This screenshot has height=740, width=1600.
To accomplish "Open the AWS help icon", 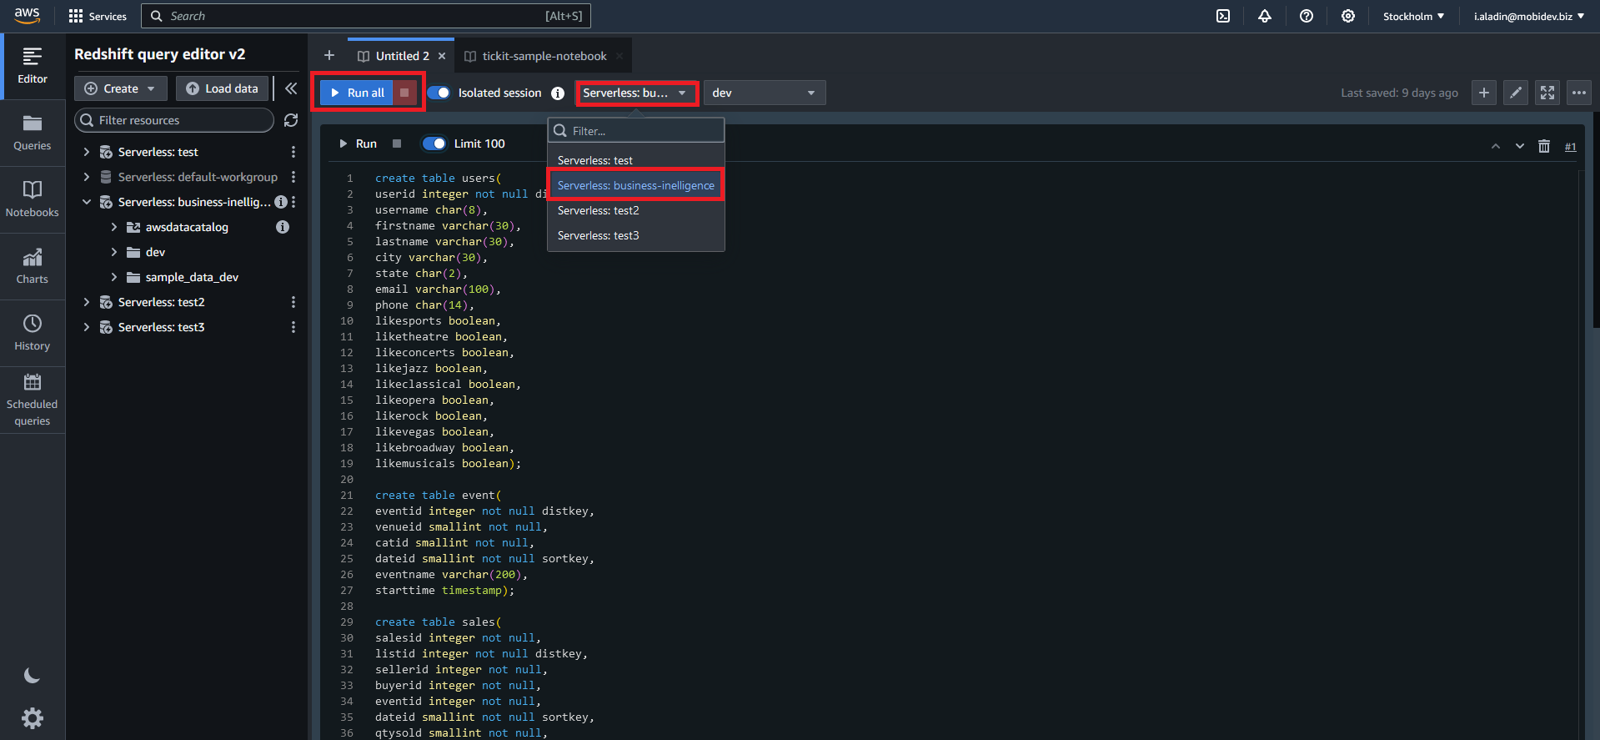I will (x=1307, y=16).
